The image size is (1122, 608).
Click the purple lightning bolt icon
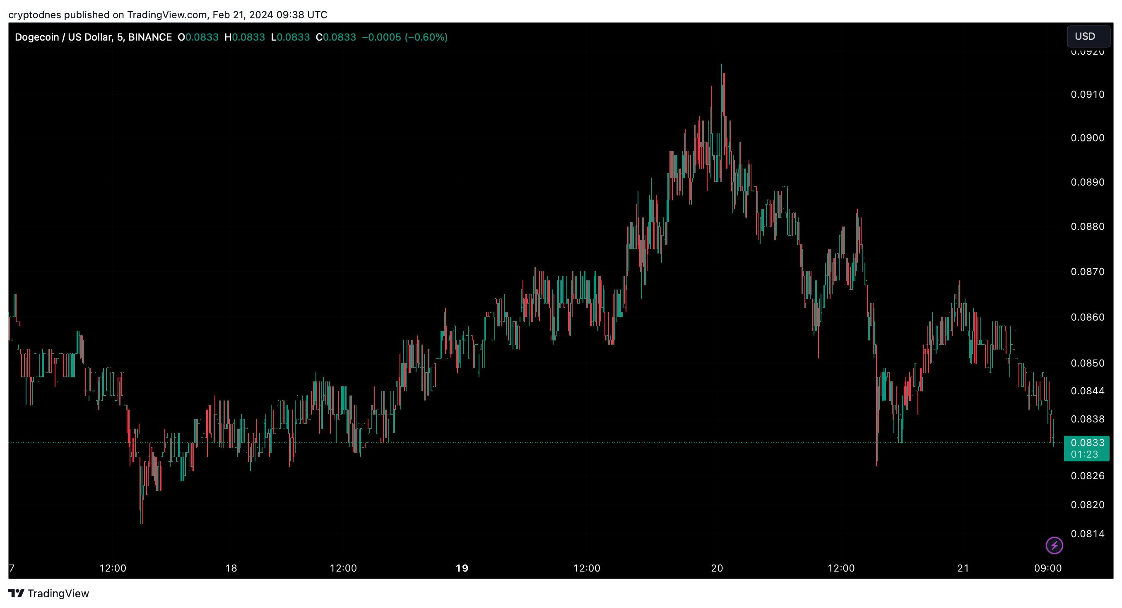coord(1054,545)
